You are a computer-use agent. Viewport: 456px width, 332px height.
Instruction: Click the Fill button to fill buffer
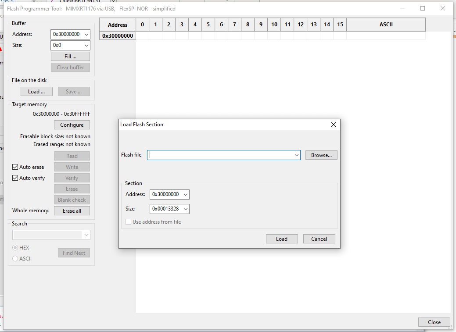(70, 56)
